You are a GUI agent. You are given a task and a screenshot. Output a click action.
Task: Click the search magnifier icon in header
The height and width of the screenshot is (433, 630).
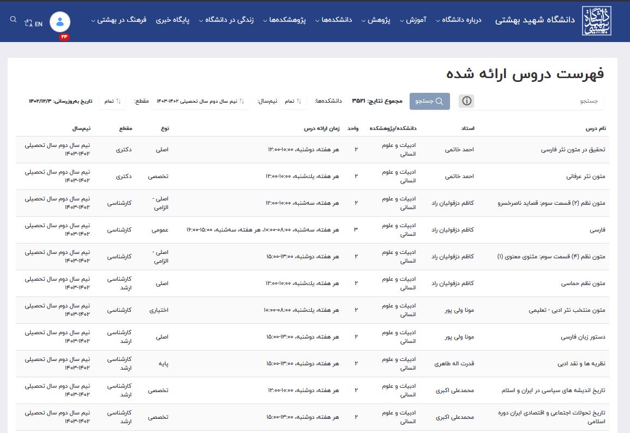(14, 20)
